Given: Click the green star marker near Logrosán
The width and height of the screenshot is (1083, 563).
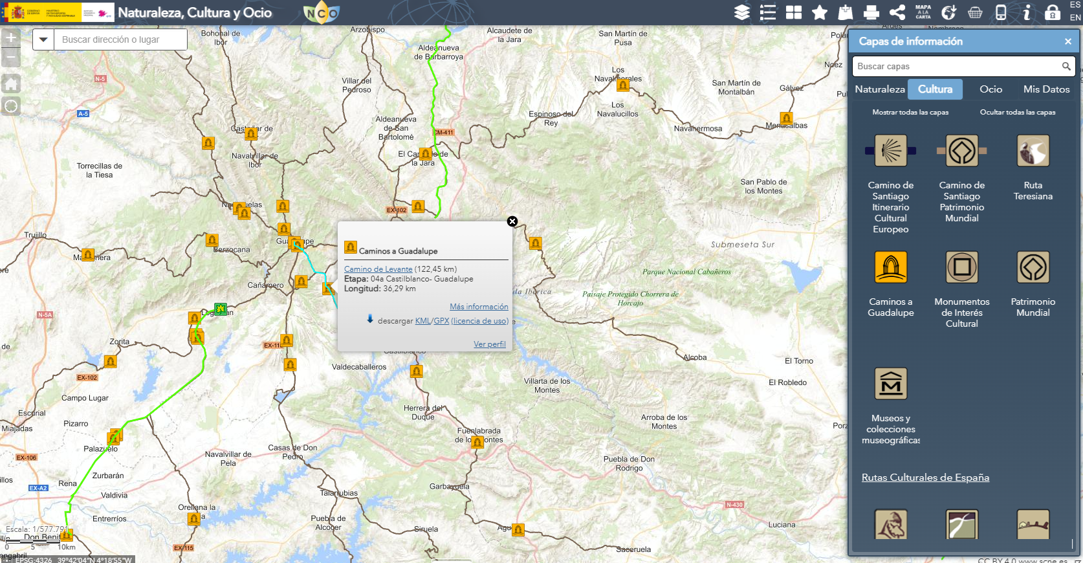Looking at the screenshot, I should (x=221, y=309).
